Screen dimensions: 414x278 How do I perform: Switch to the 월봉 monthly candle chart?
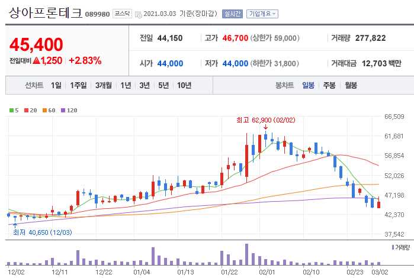click(x=351, y=85)
